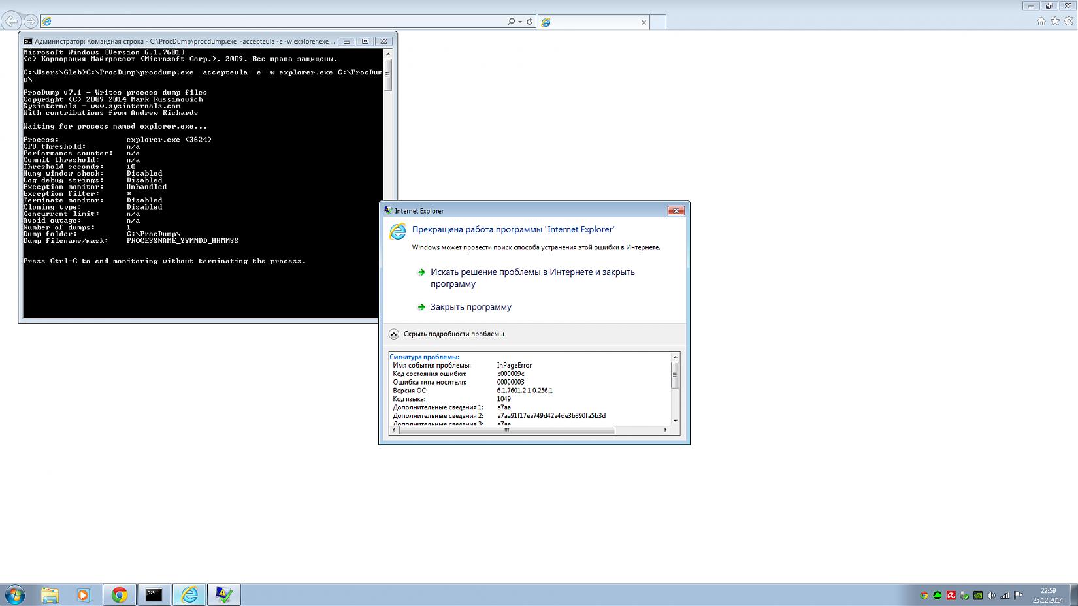Open the Favorites star icon
Screen dimensions: 1078x606
[x=1055, y=22]
